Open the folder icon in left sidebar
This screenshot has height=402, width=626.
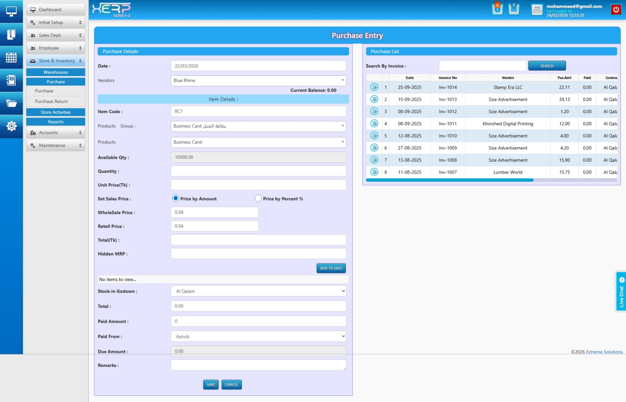click(11, 103)
